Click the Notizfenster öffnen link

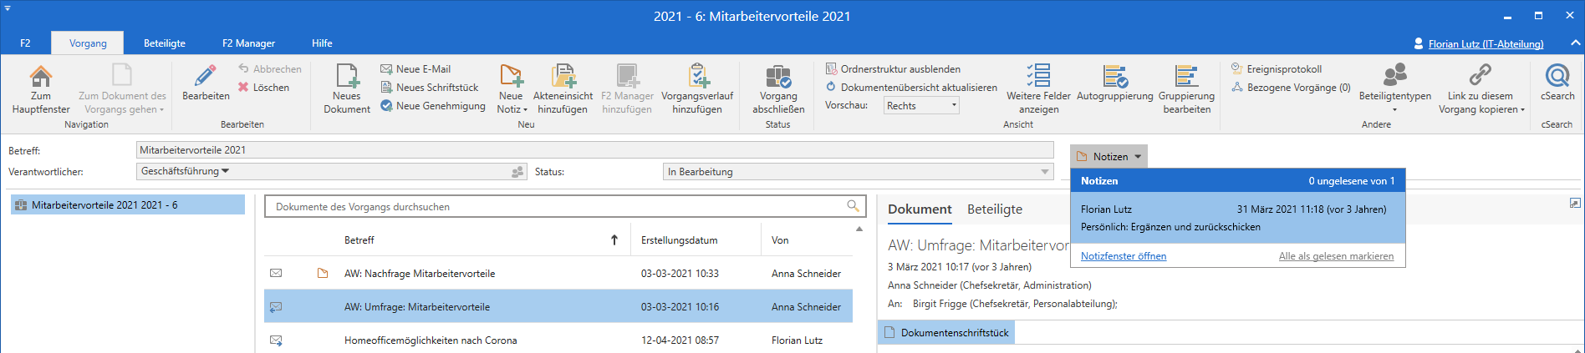pyautogui.click(x=1123, y=256)
